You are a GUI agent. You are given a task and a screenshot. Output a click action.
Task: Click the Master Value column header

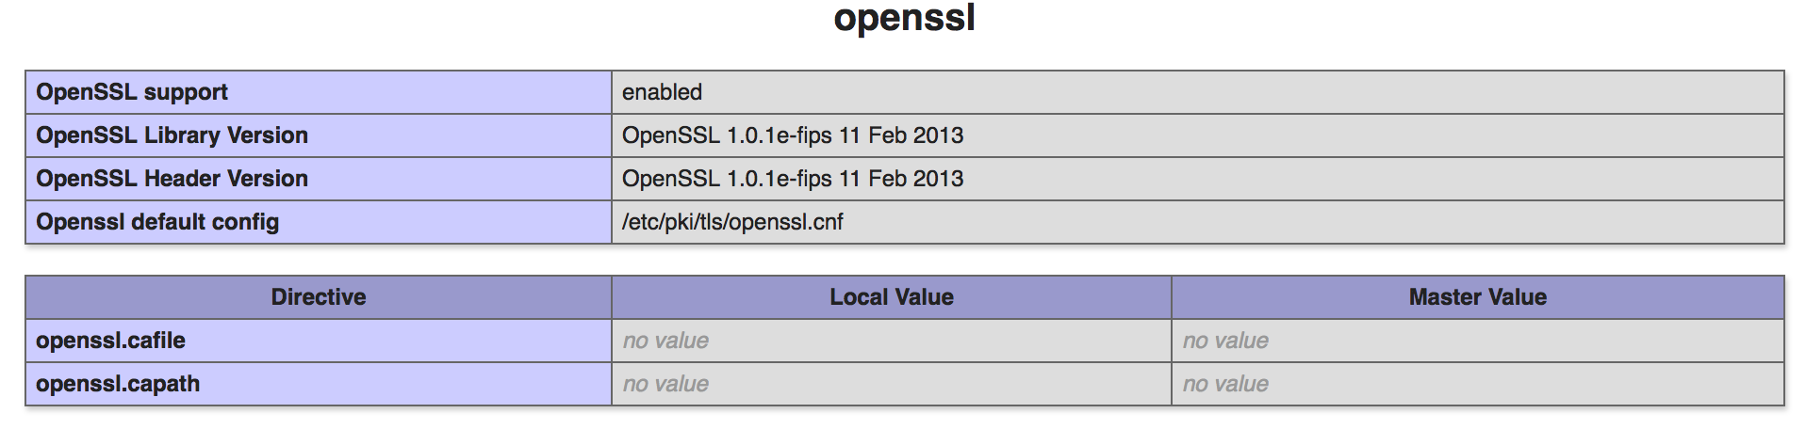pos(1478,297)
